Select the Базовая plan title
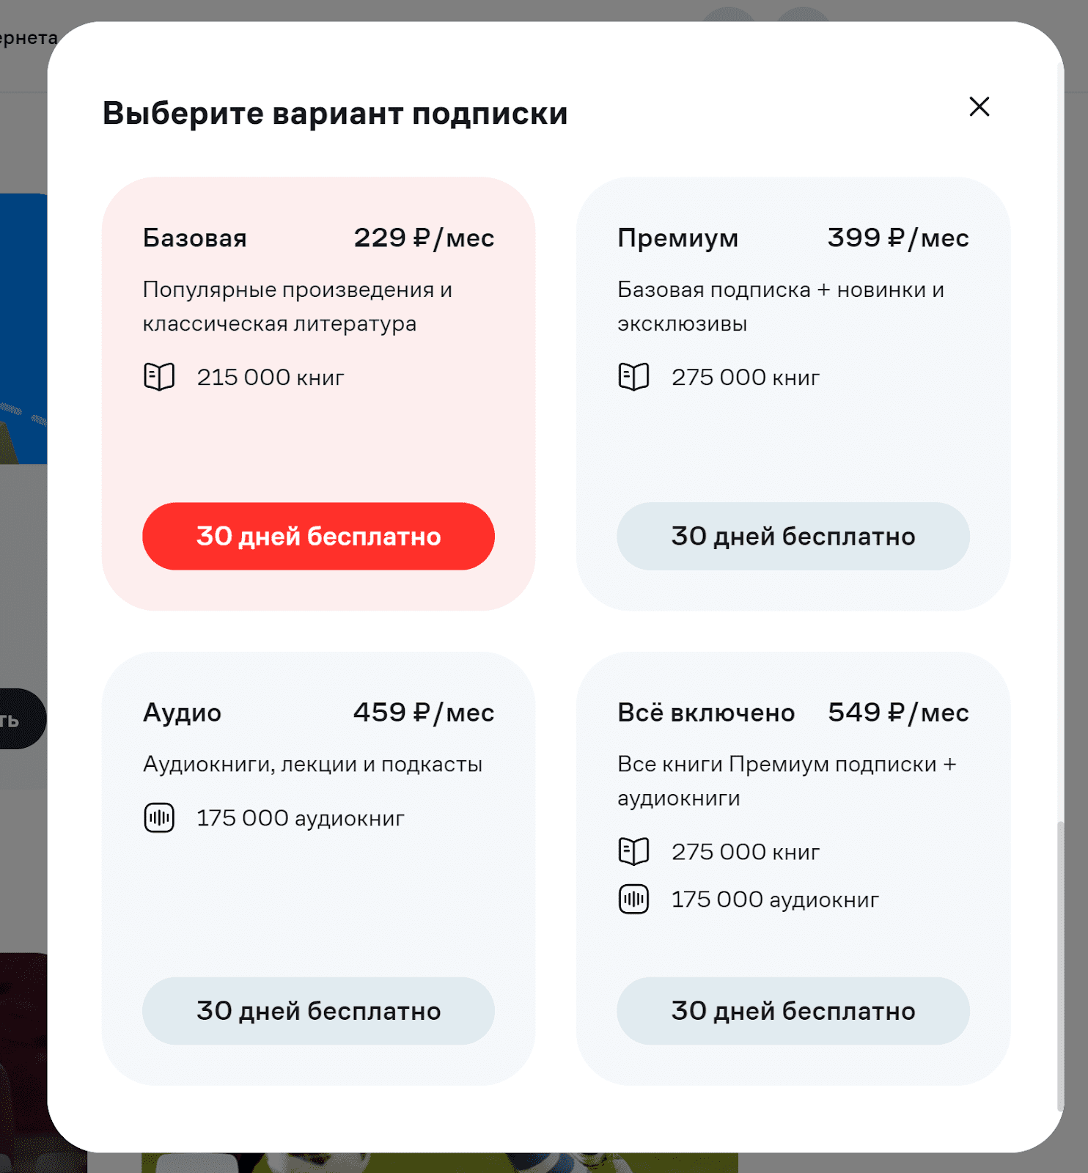1088x1173 pixels. (194, 238)
